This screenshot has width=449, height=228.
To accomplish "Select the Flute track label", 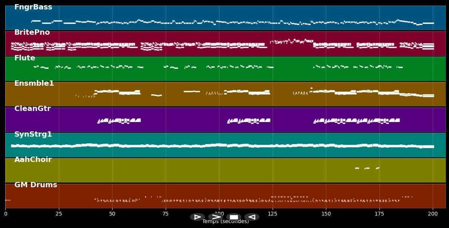I will [25, 58].
